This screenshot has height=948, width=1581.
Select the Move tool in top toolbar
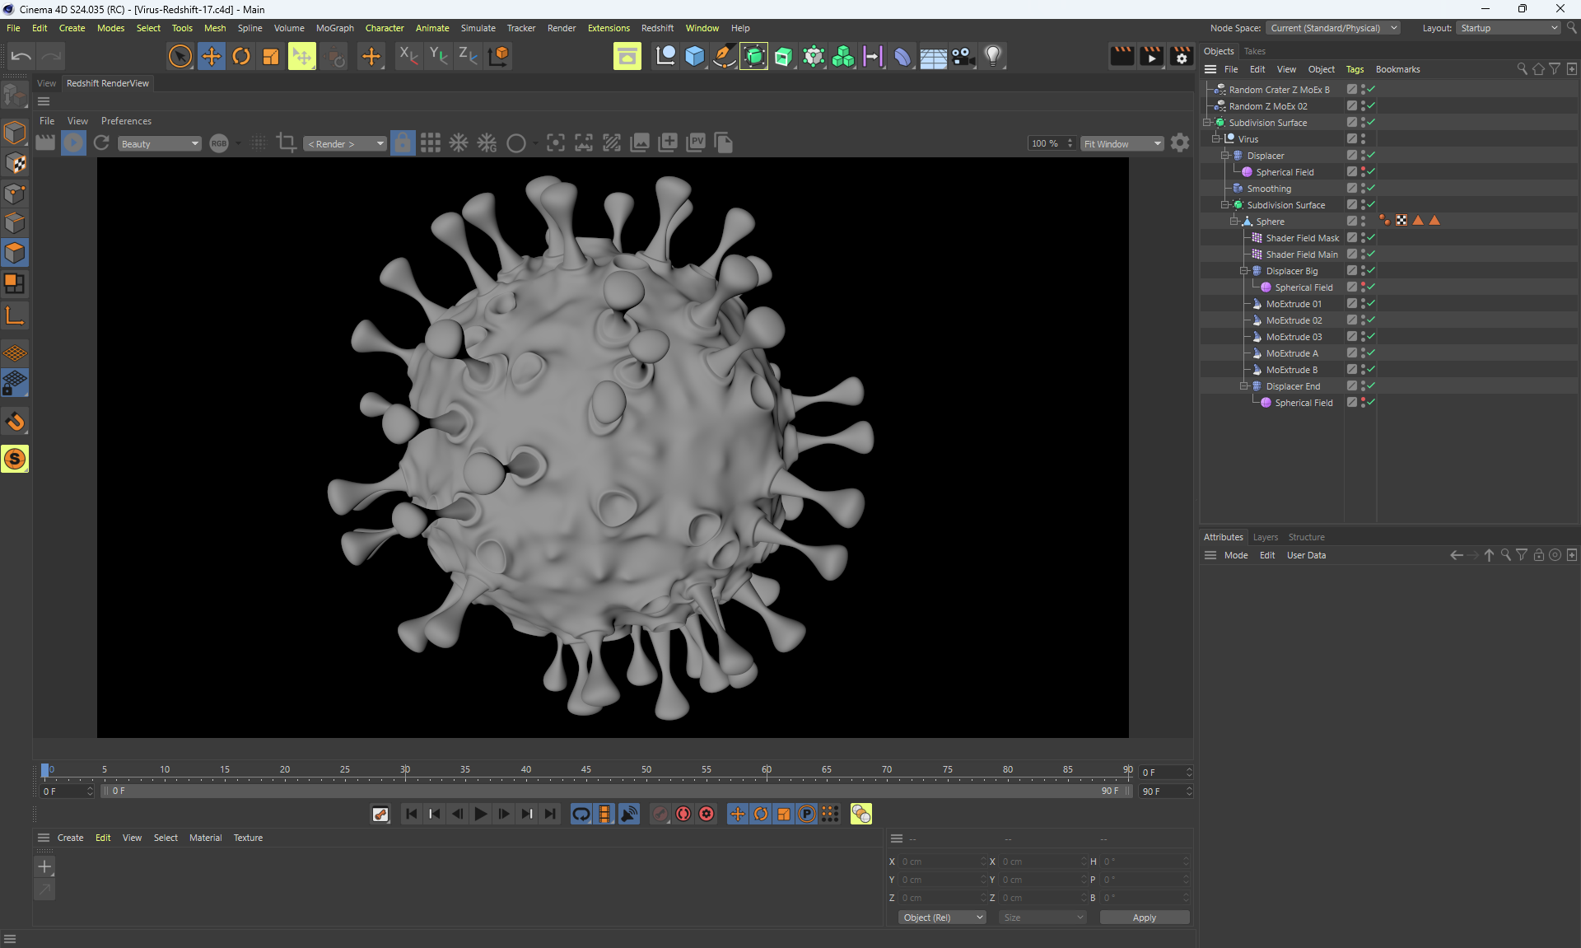[x=211, y=56]
